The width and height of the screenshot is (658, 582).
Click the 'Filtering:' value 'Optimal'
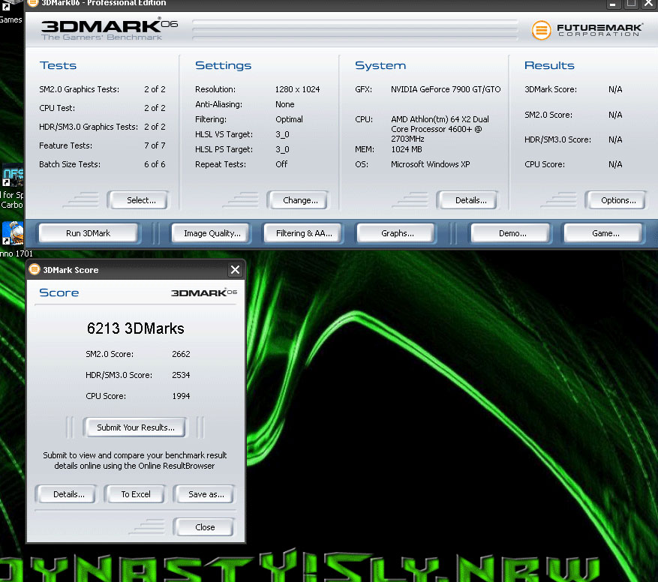pos(289,119)
